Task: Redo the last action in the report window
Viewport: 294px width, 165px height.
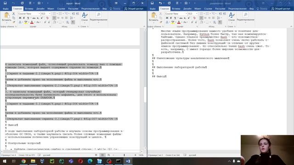Action: (22, 3)
